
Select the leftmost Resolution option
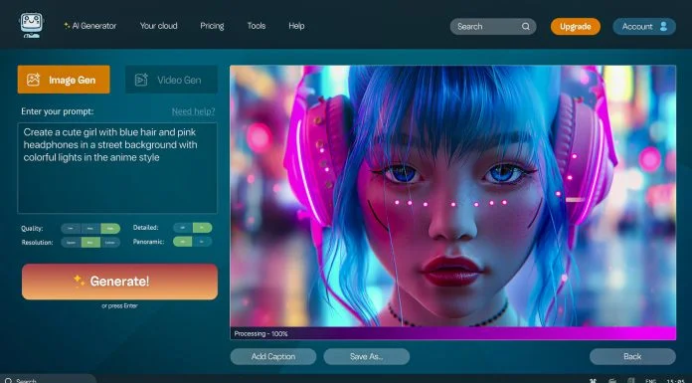tap(71, 243)
